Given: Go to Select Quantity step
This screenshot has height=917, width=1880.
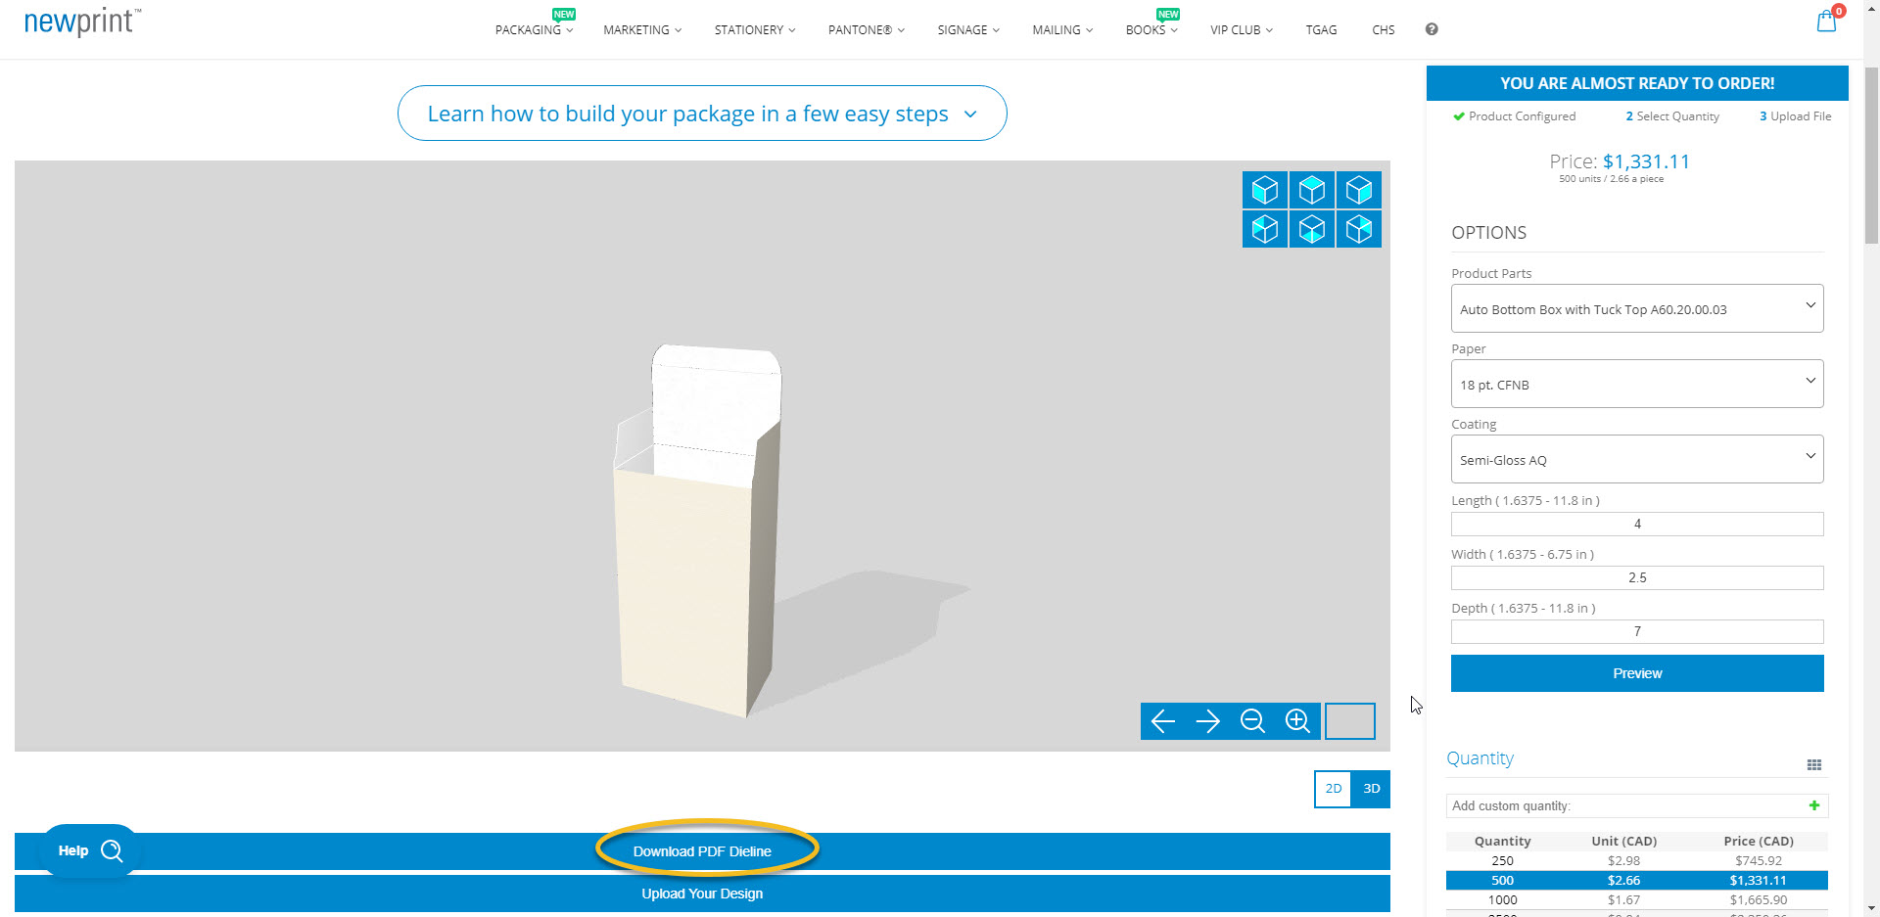Looking at the screenshot, I should point(1672,116).
